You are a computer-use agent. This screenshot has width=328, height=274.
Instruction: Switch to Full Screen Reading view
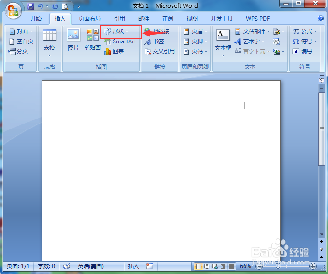[207, 266]
